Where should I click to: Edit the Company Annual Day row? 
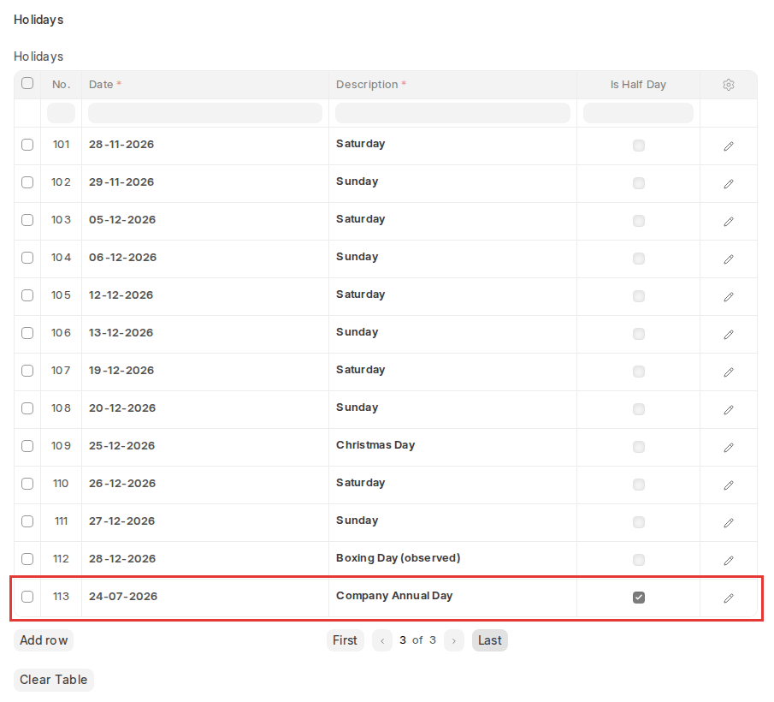click(x=728, y=598)
